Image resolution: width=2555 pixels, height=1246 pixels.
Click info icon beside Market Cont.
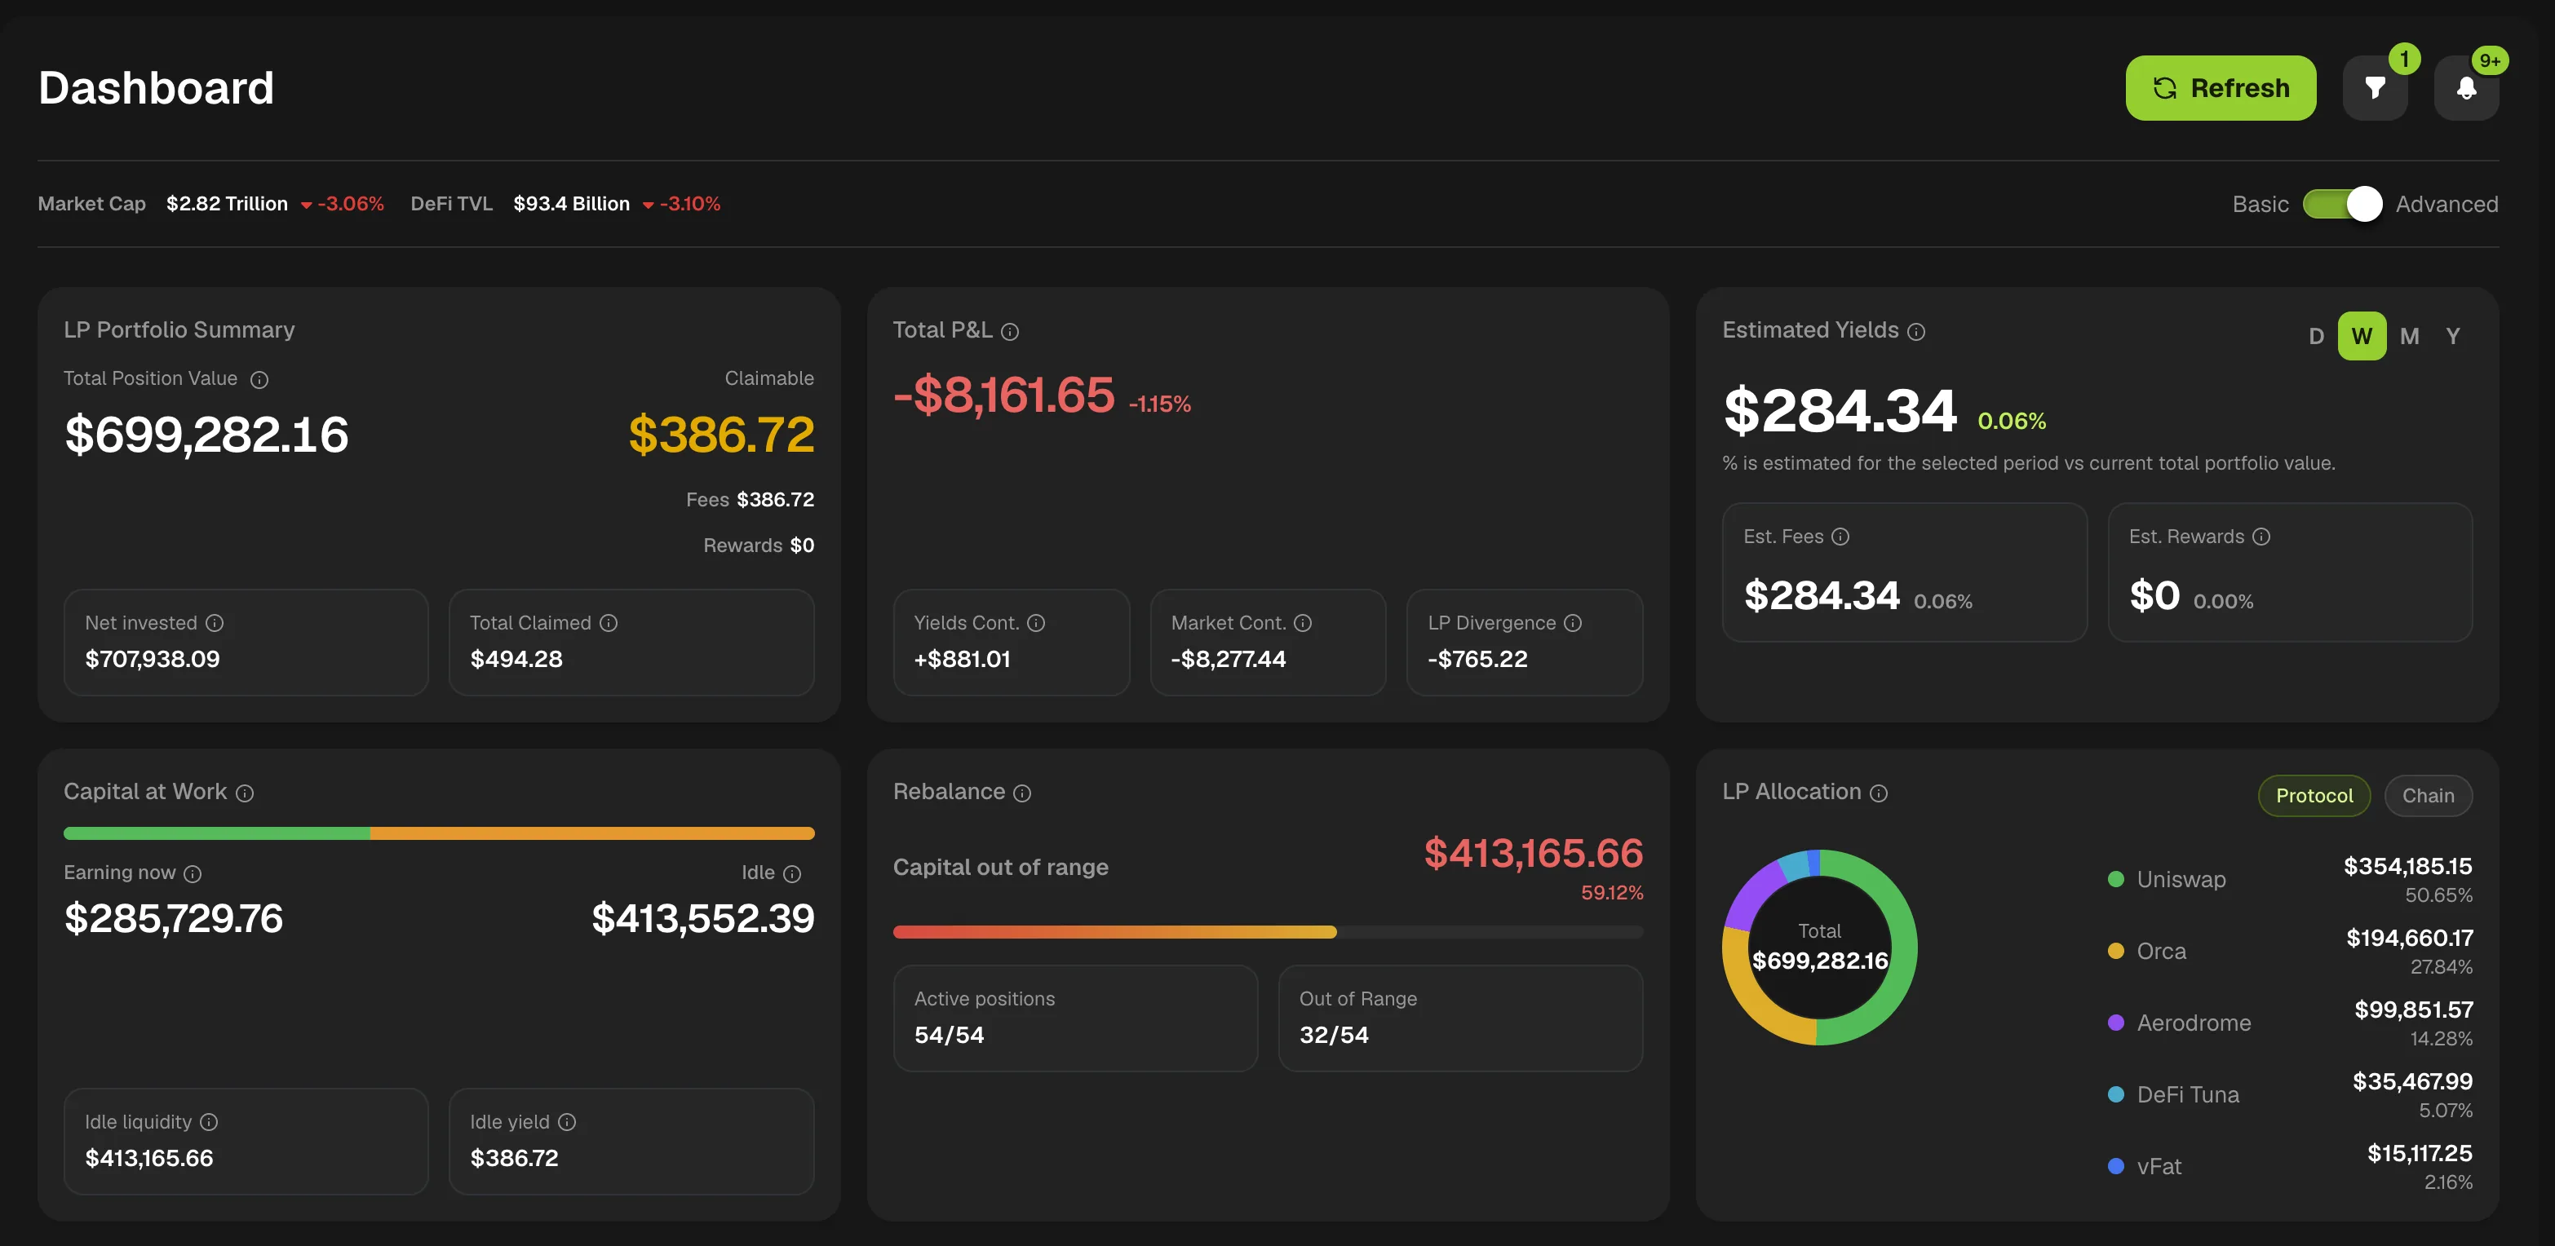(1304, 622)
